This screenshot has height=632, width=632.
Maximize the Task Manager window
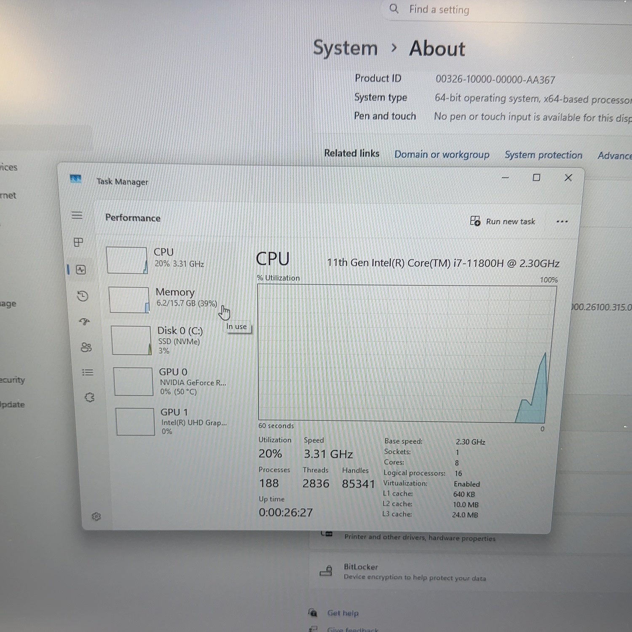point(536,178)
